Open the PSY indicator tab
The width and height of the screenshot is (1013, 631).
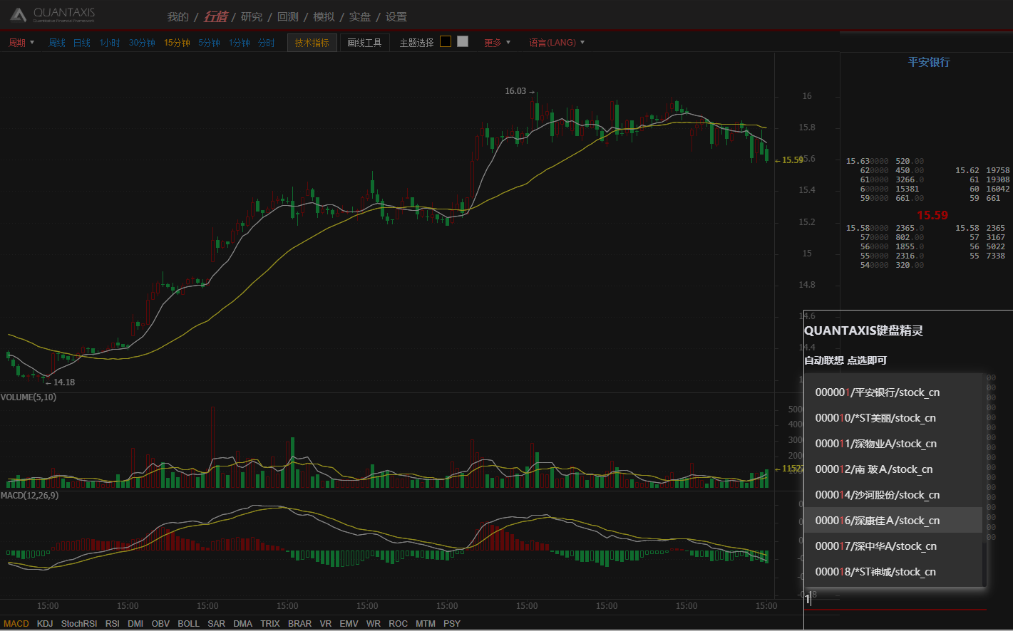point(452,624)
